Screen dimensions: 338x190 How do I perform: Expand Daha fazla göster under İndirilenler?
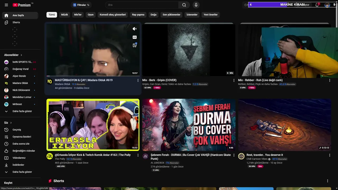(20, 172)
